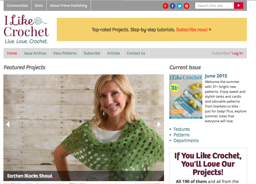Expand the Departments section of current issue
256x184 pixels.
point(186,141)
